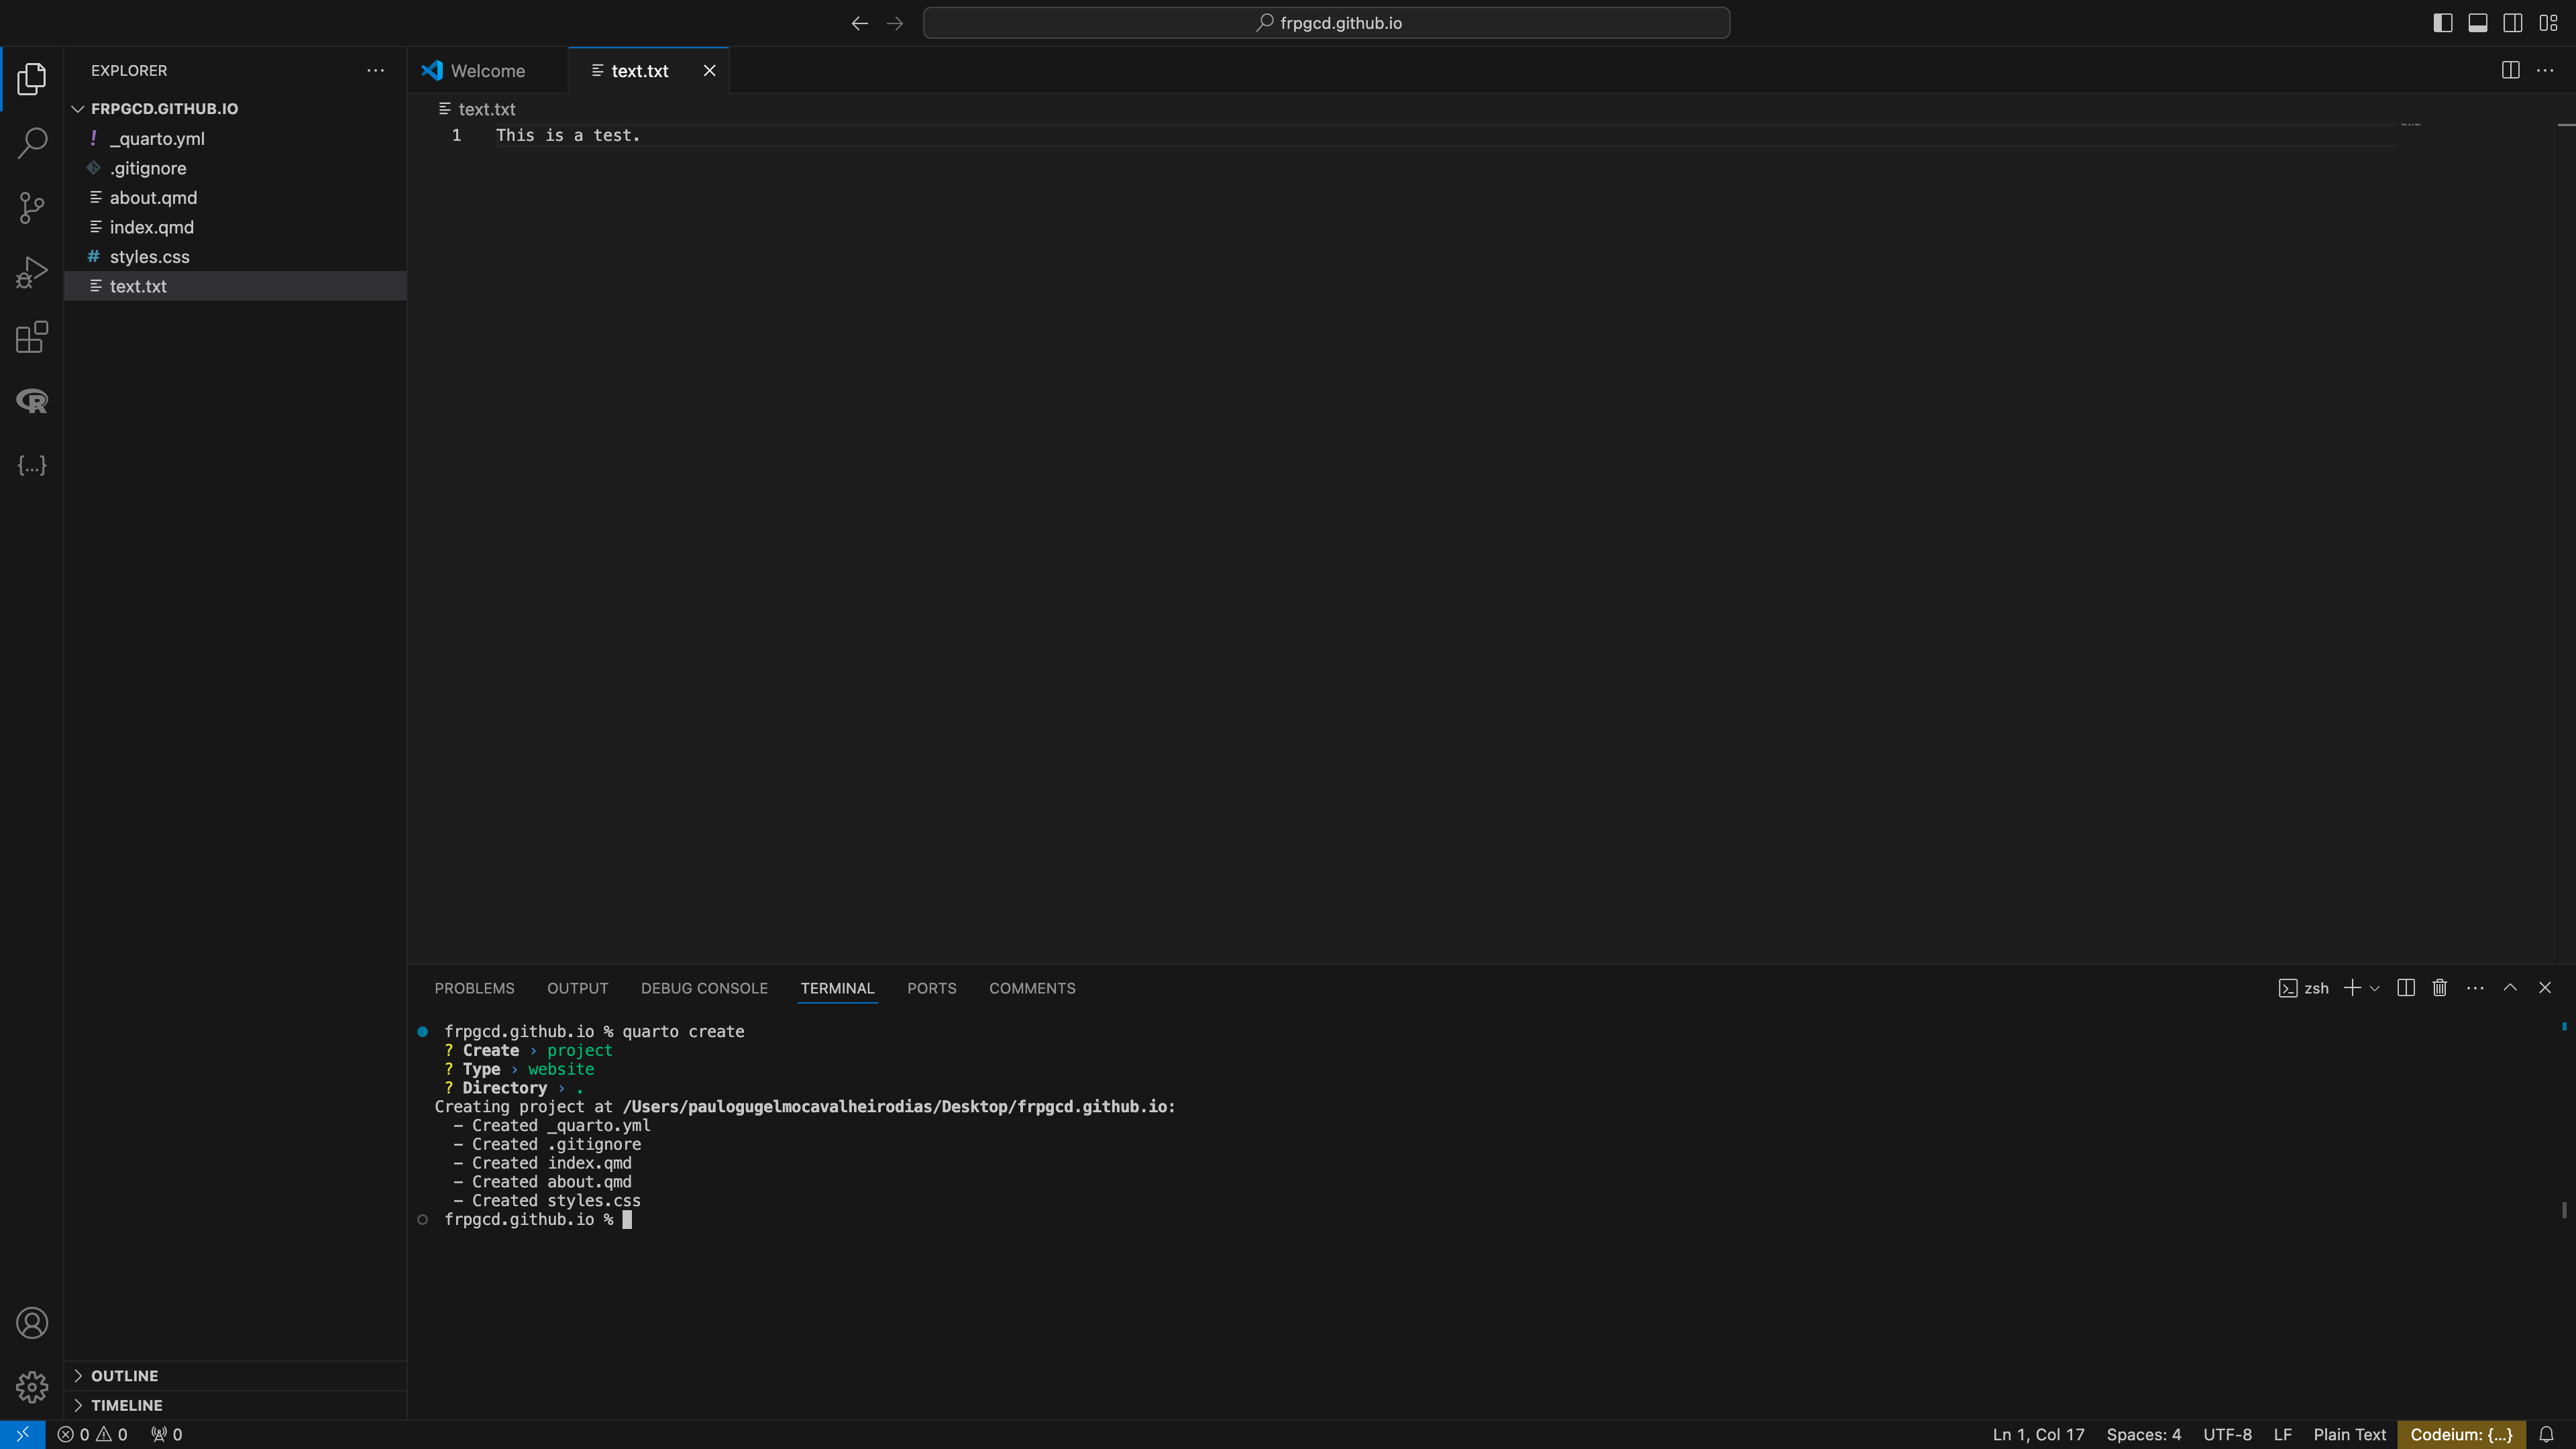The width and height of the screenshot is (2576, 1449).
Task: Expand the OUTLINE section
Action: [236, 1376]
